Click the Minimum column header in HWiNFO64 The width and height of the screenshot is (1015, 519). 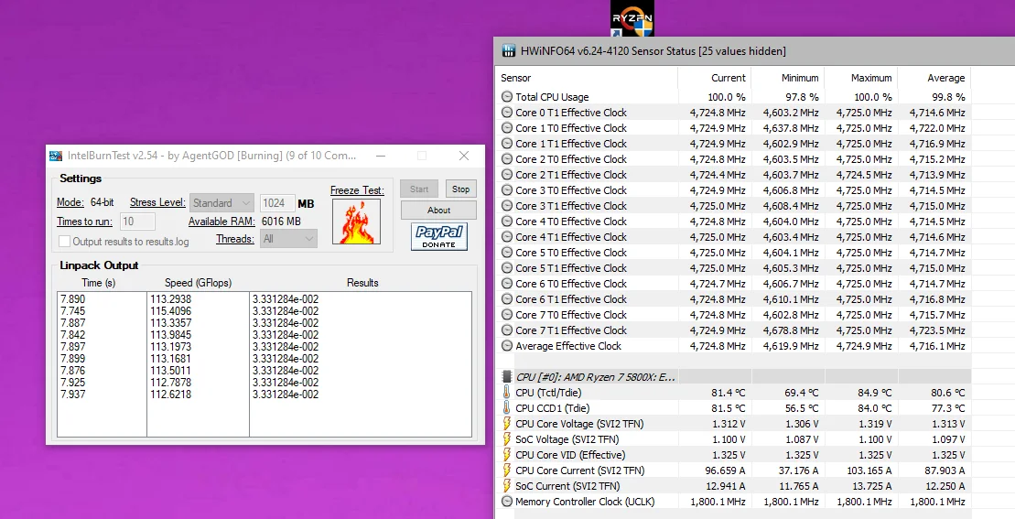(800, 78)
